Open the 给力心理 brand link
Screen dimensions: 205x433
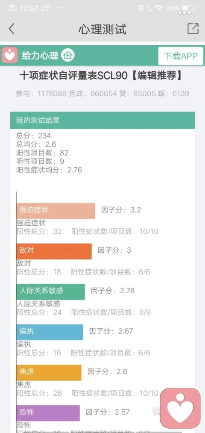point(40,56)
